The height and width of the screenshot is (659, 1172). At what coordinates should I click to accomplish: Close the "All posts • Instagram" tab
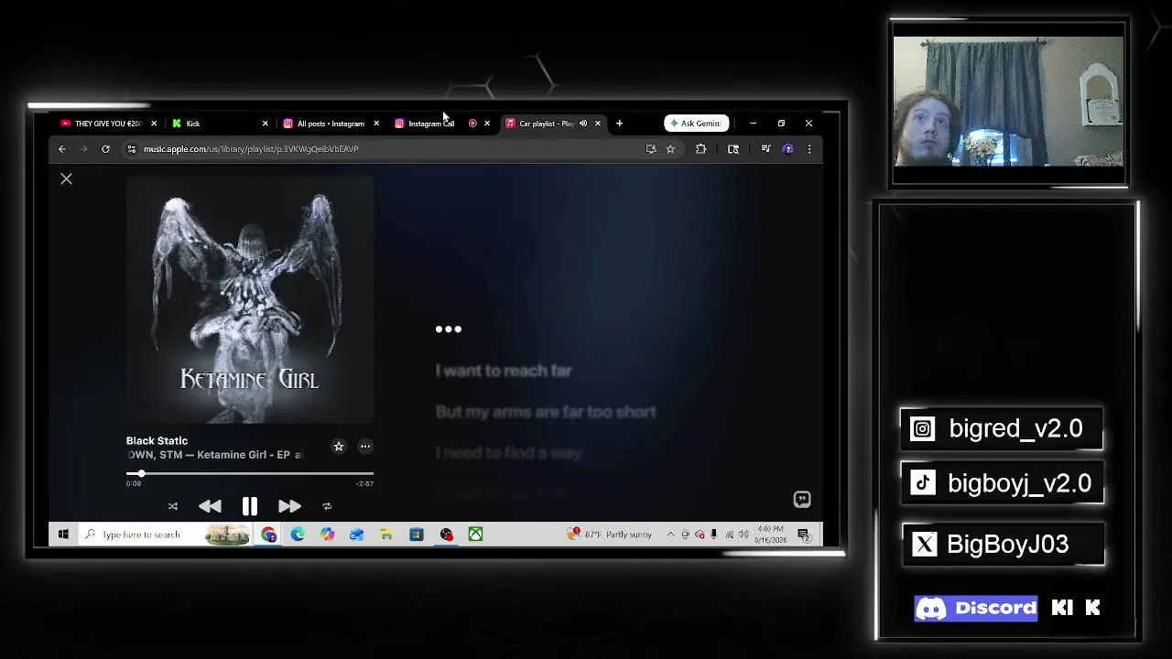pyautogui.click(x=376, y=124)
